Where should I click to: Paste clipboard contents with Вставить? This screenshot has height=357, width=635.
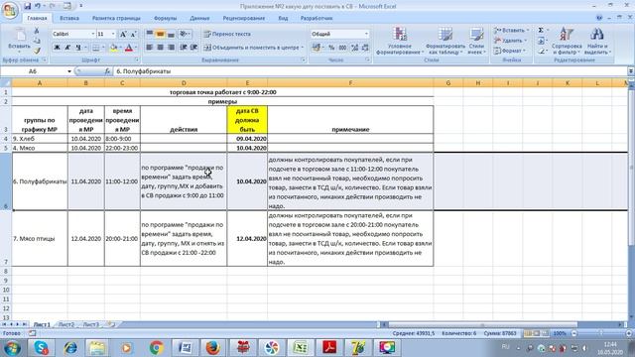pyautogui.click(x=19, y=40)
